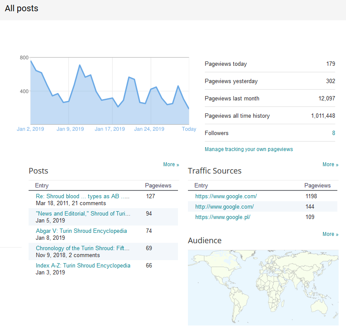Click the 'All posts' page heading

tap(22, 9)
